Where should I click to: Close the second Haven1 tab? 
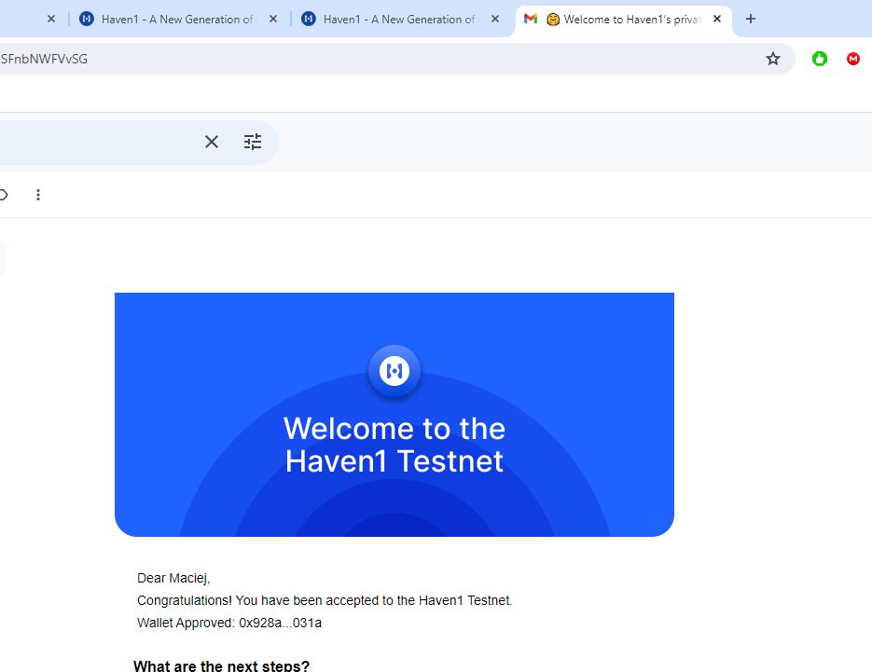495,19
